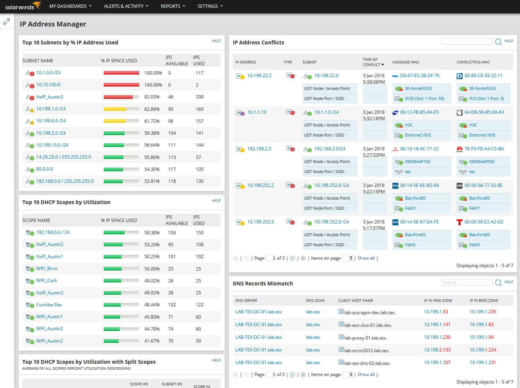This screenshot has width=520, height=388.
Task: Click Show all in IP Address Conflicts pagination
Action: point(366,258)
